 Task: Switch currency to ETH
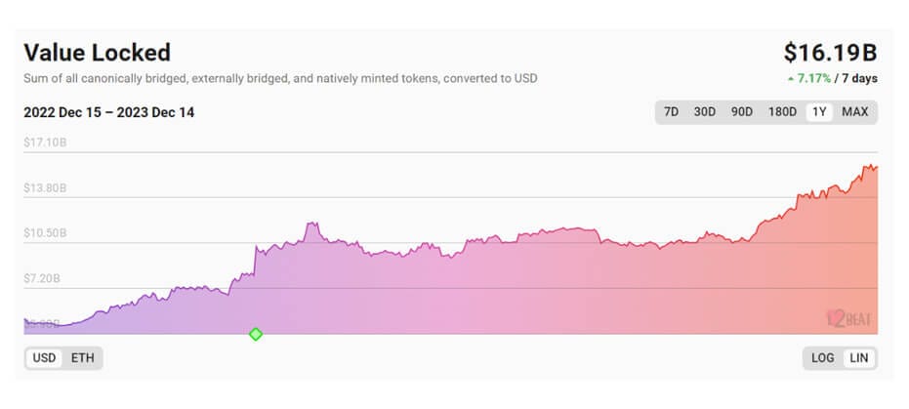tap(83, 358)
